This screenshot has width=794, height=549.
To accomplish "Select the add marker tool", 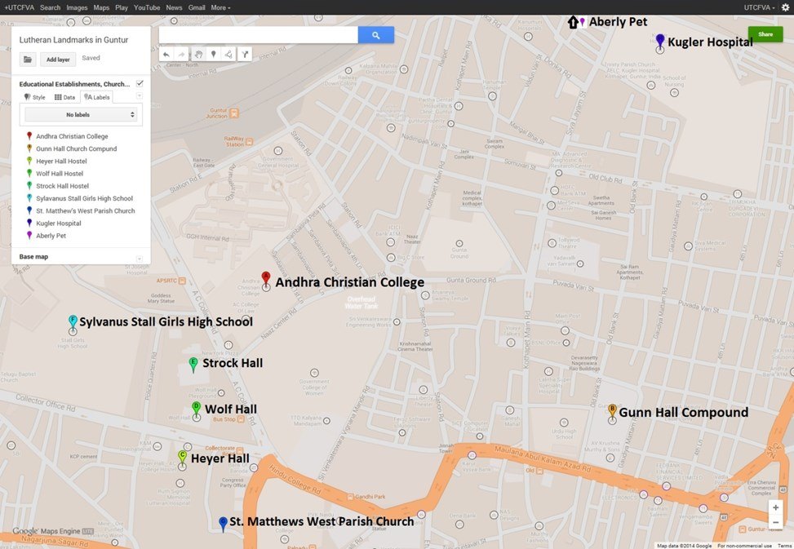I will (214, 54).
